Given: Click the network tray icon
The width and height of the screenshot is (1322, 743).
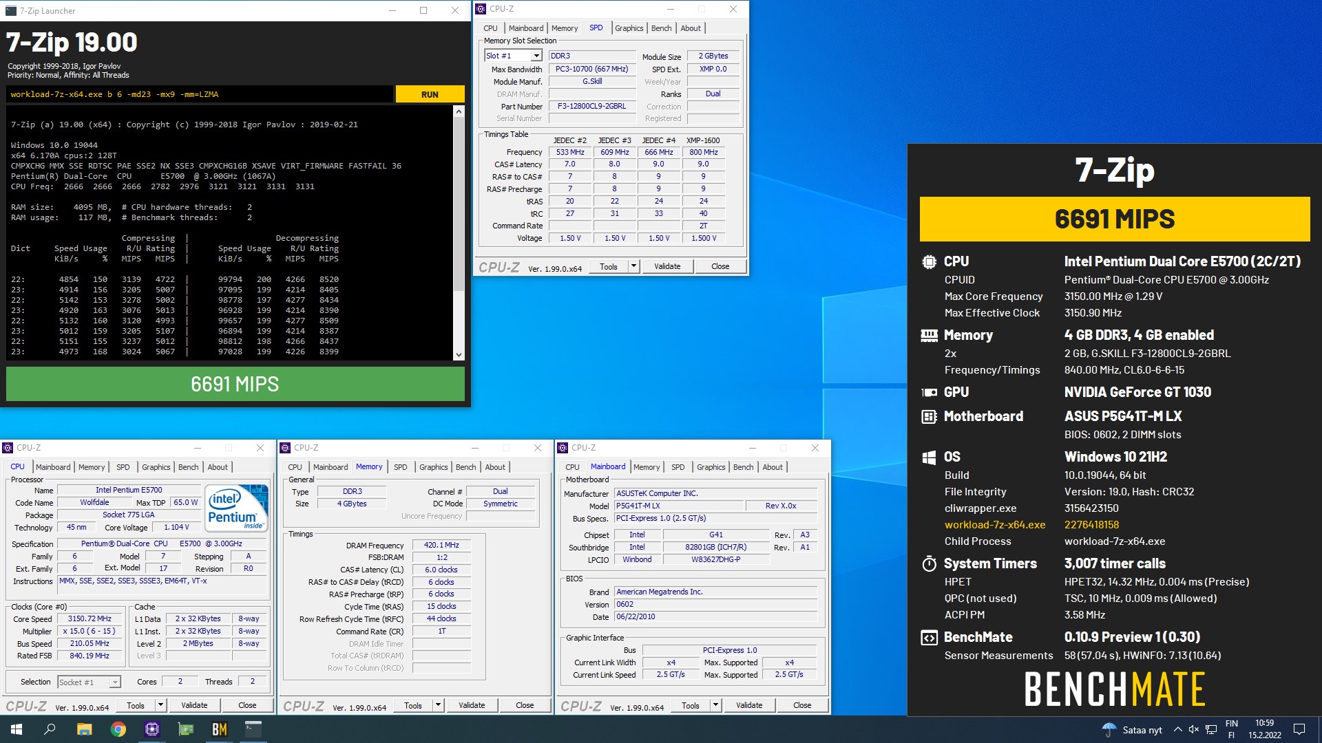Looking at the screenshot, I should point(1210,730).
